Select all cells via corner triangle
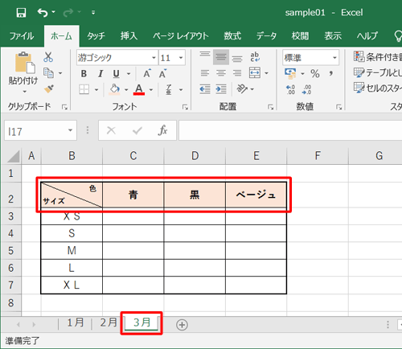This screenshot has height=349, width=402. pos(13,156)
